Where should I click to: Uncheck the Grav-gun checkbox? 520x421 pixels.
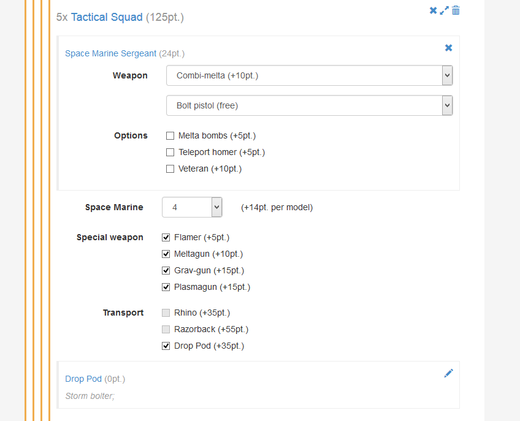click(166, 270)
